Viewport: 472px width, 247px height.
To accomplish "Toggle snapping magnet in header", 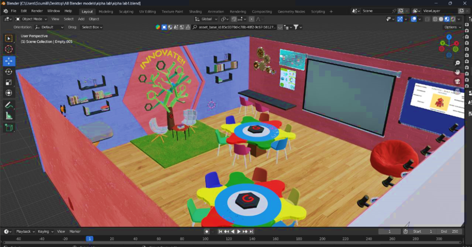I will click(x=234, y=19).
